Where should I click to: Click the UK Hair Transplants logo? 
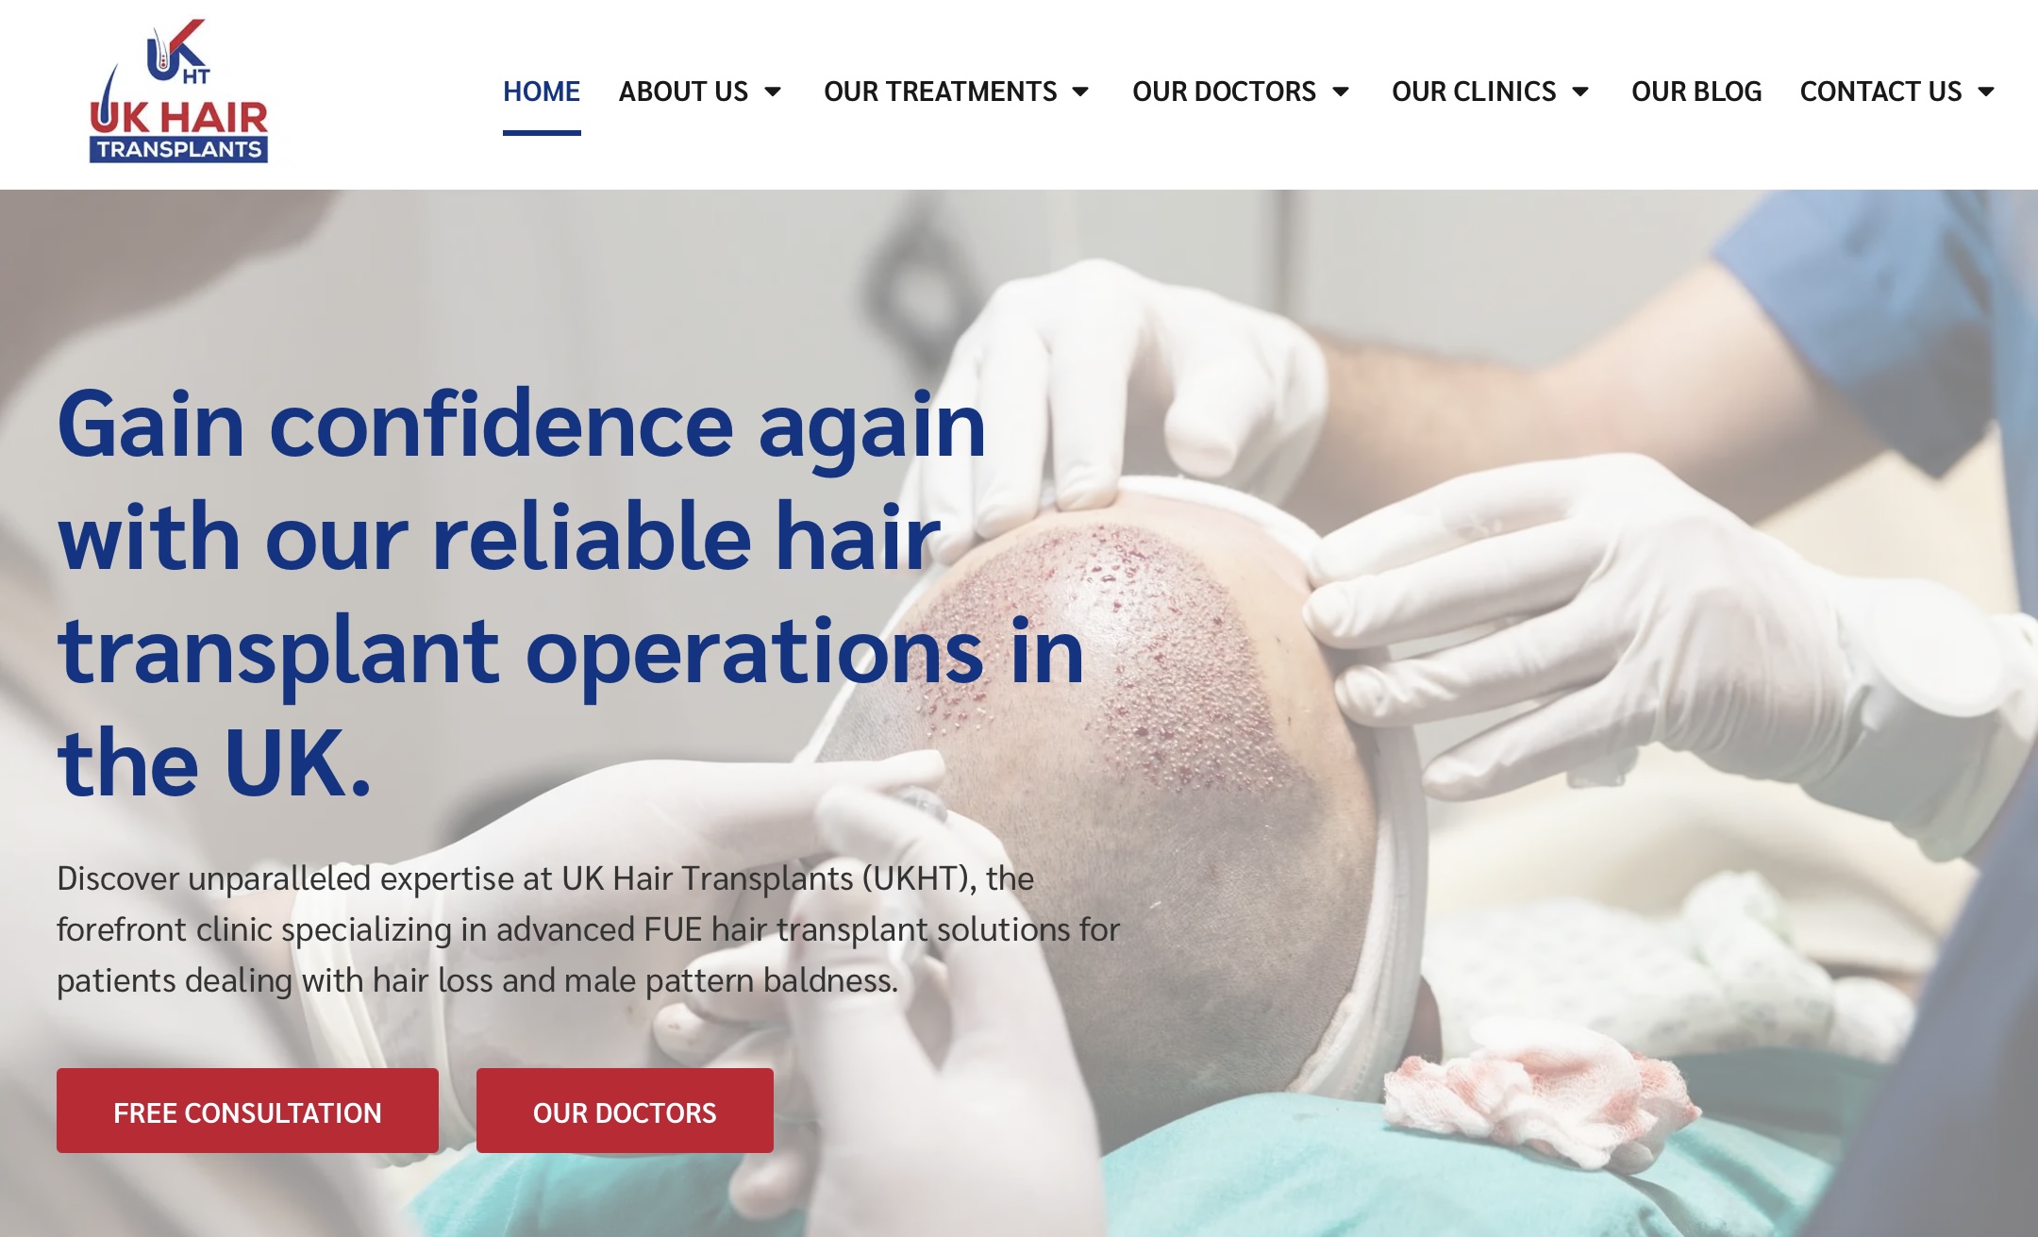[178, 92]
